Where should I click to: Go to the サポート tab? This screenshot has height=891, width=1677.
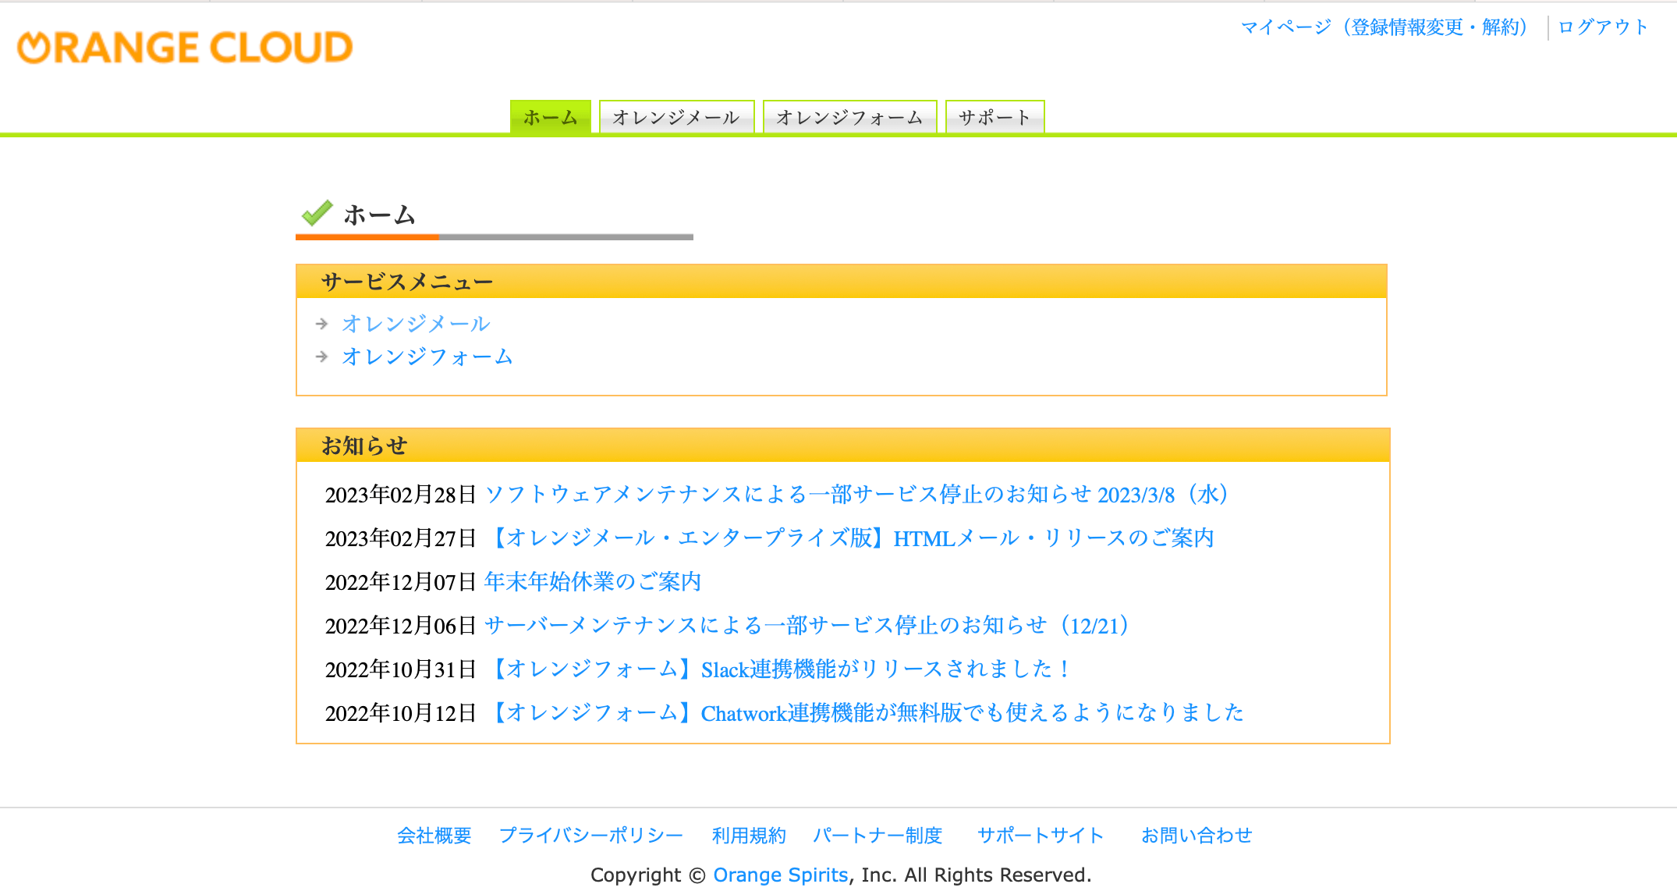(x=994, y=117)
